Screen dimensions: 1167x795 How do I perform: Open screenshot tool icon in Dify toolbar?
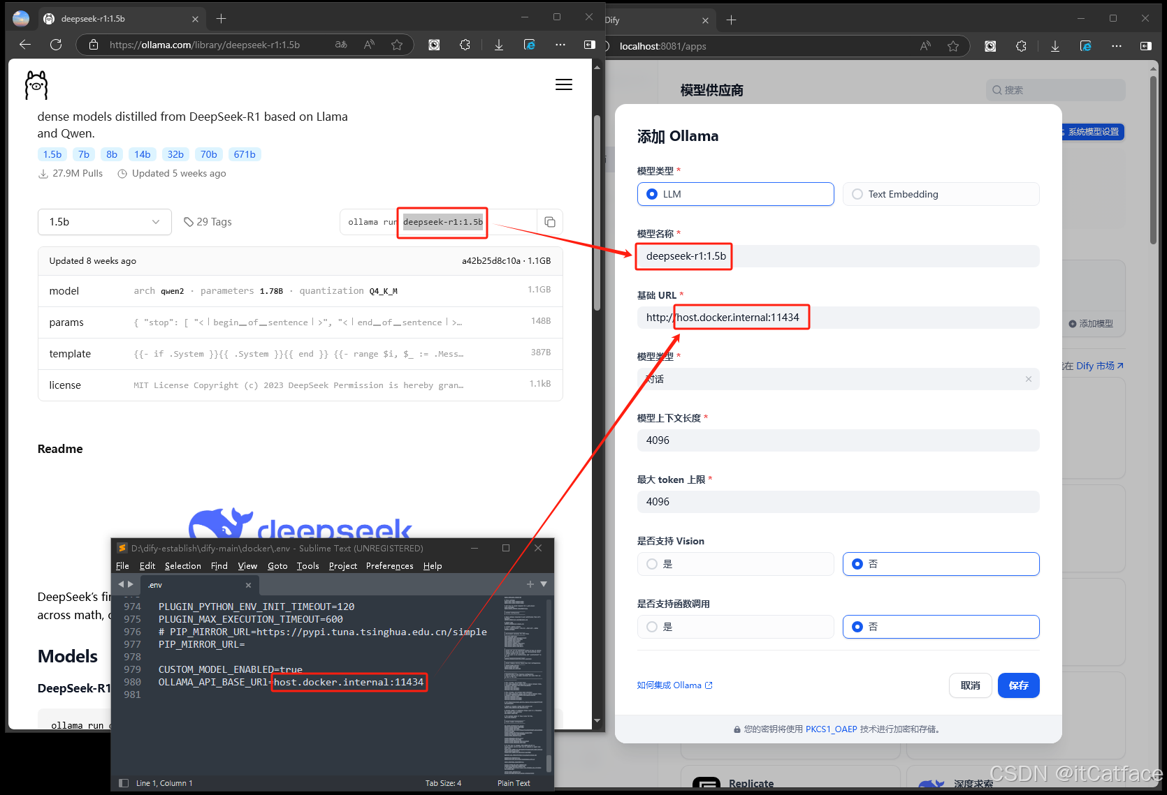[990, 46]
